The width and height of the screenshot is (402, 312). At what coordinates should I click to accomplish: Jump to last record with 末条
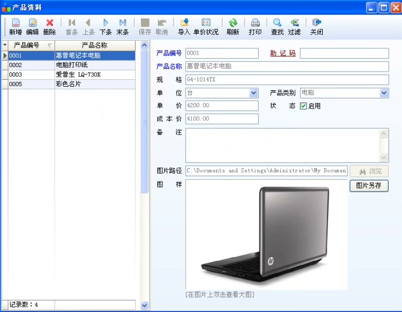tap(122, 26)
